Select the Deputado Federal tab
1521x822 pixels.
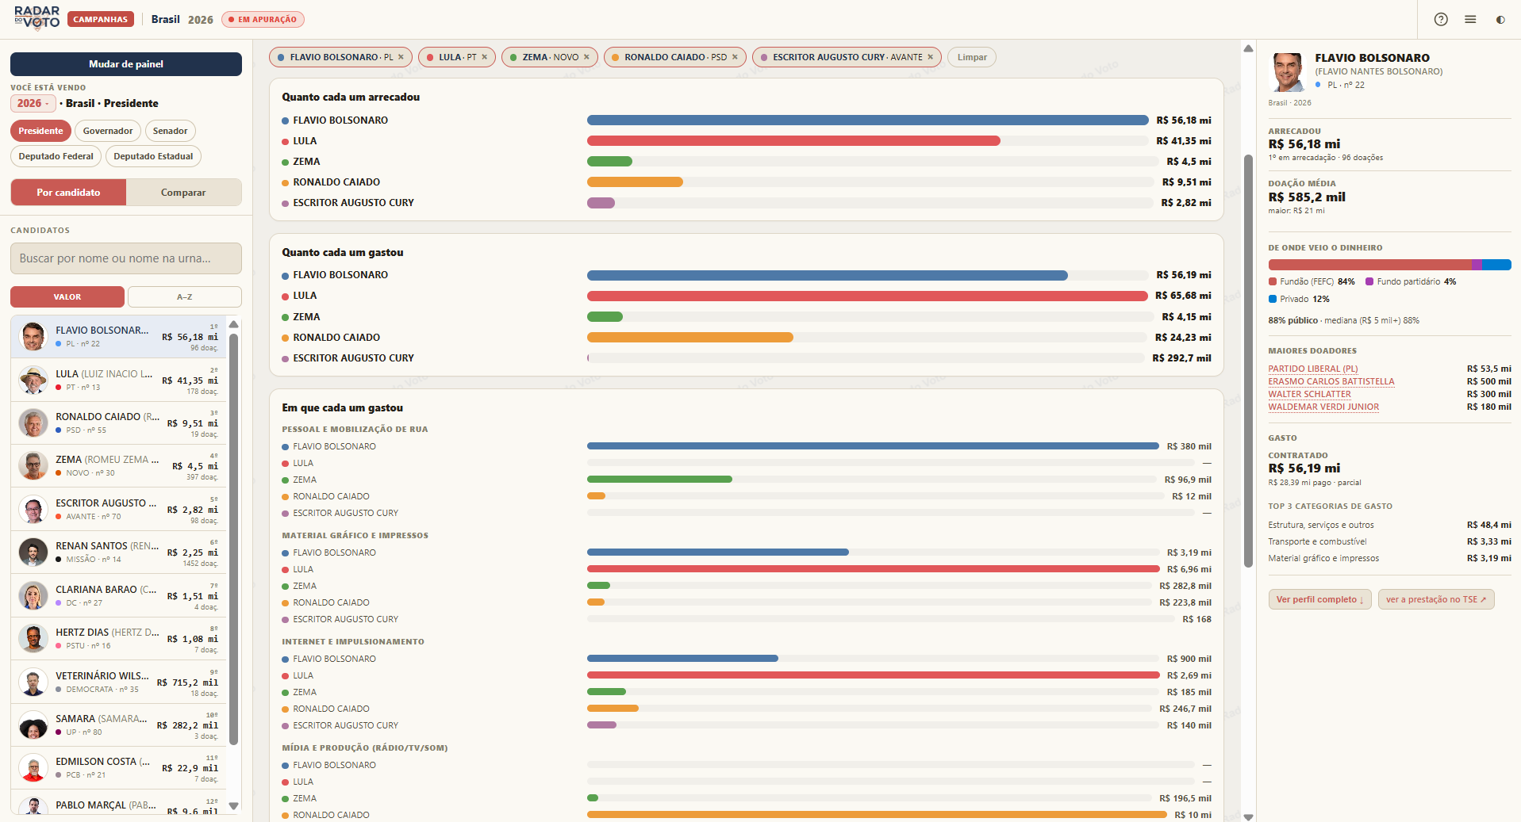(56, 156)
